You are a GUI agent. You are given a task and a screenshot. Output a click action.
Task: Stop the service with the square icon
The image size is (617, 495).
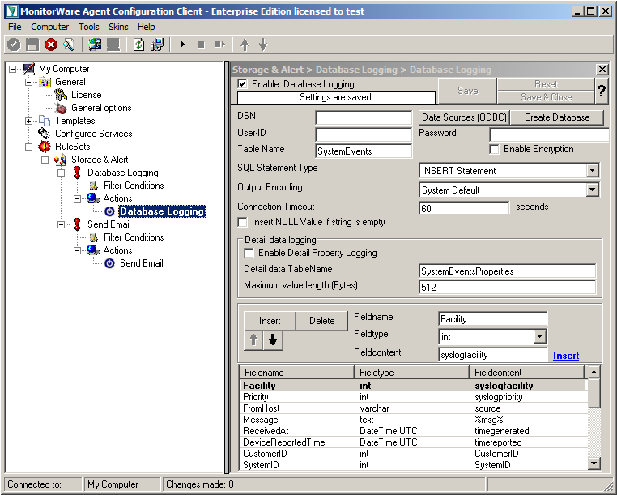click(x=201, y=45)
